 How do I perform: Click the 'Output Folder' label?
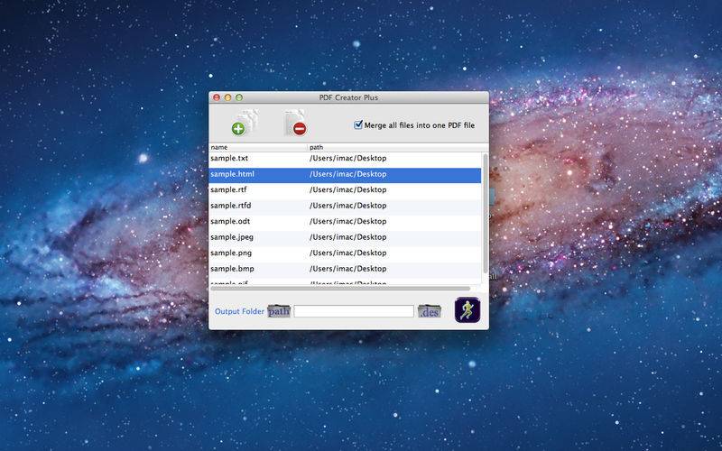(239, 311)
